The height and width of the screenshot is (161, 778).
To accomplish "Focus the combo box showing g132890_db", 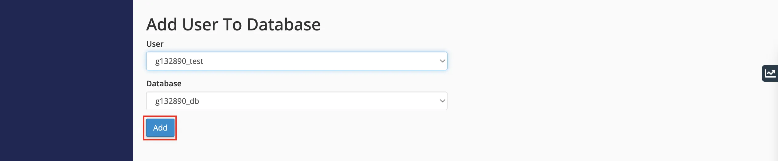I will (297, 101).
